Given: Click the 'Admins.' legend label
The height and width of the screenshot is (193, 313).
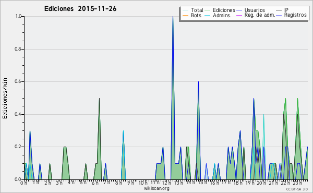Looking at the screenshot, I should click(x=222, y=15).
